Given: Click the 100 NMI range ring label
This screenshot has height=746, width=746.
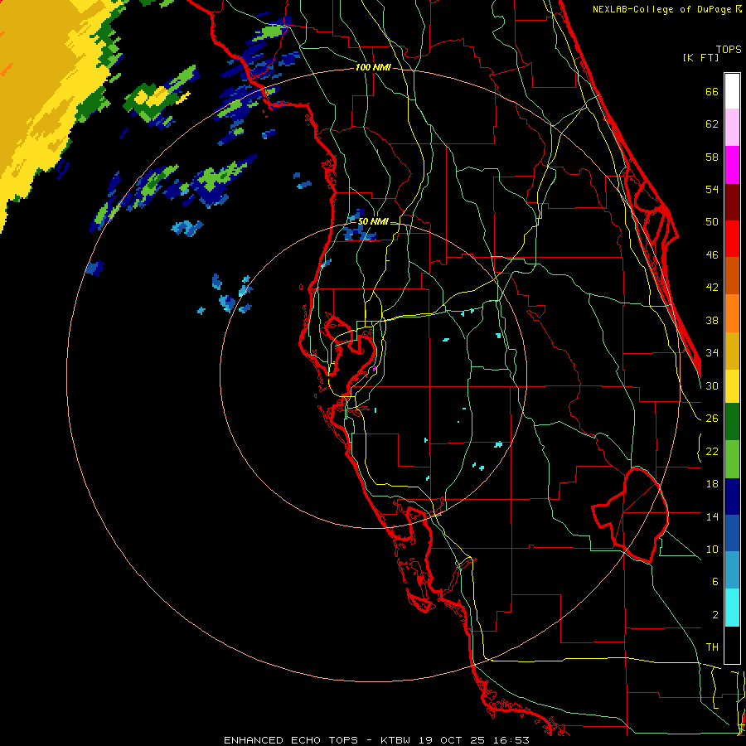Looking at the screenshot, I should (x=373, y=68).
